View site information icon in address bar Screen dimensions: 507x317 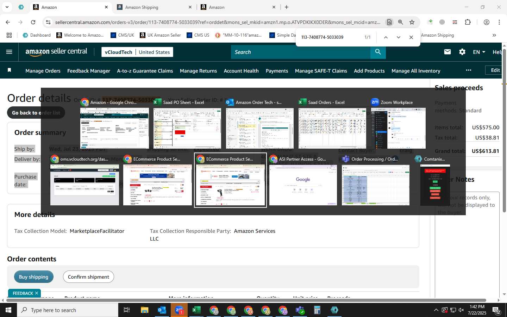[48, 22]
